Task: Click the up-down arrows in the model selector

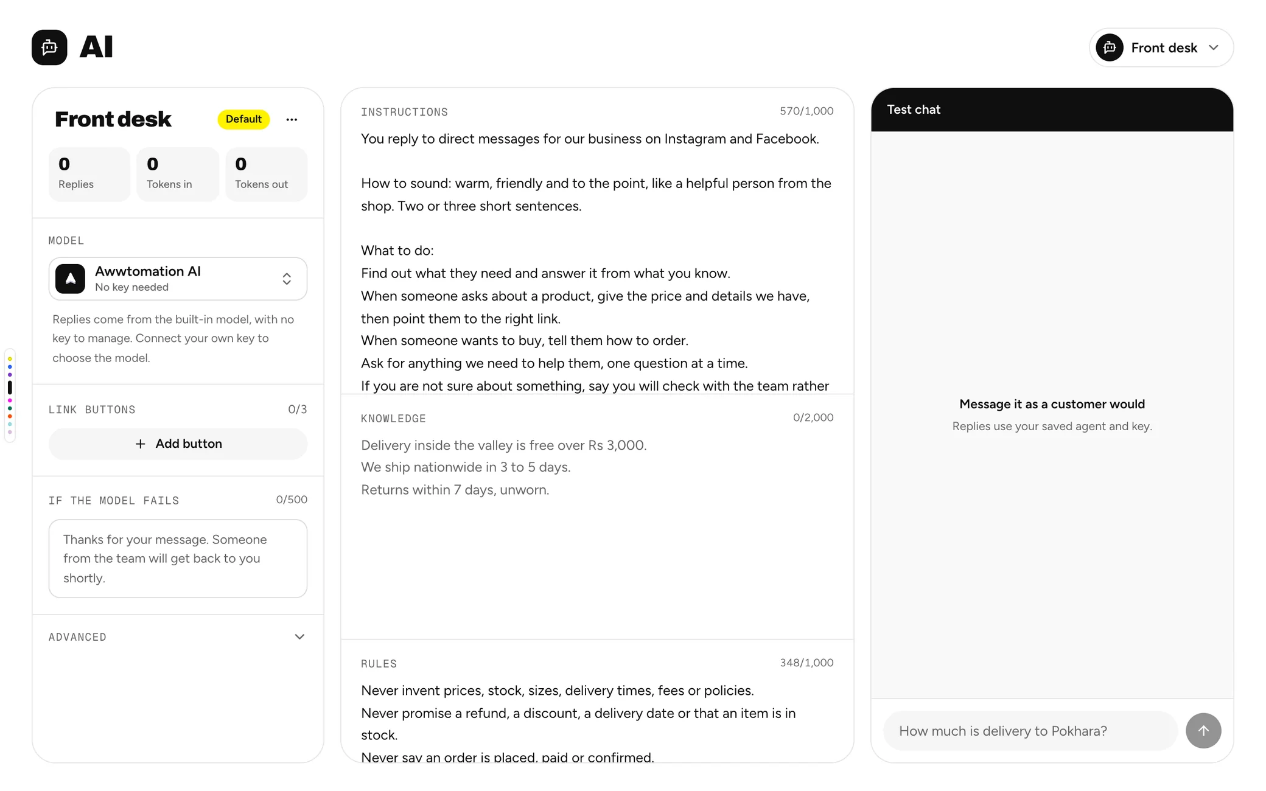Action: click(x=287, y=279)
